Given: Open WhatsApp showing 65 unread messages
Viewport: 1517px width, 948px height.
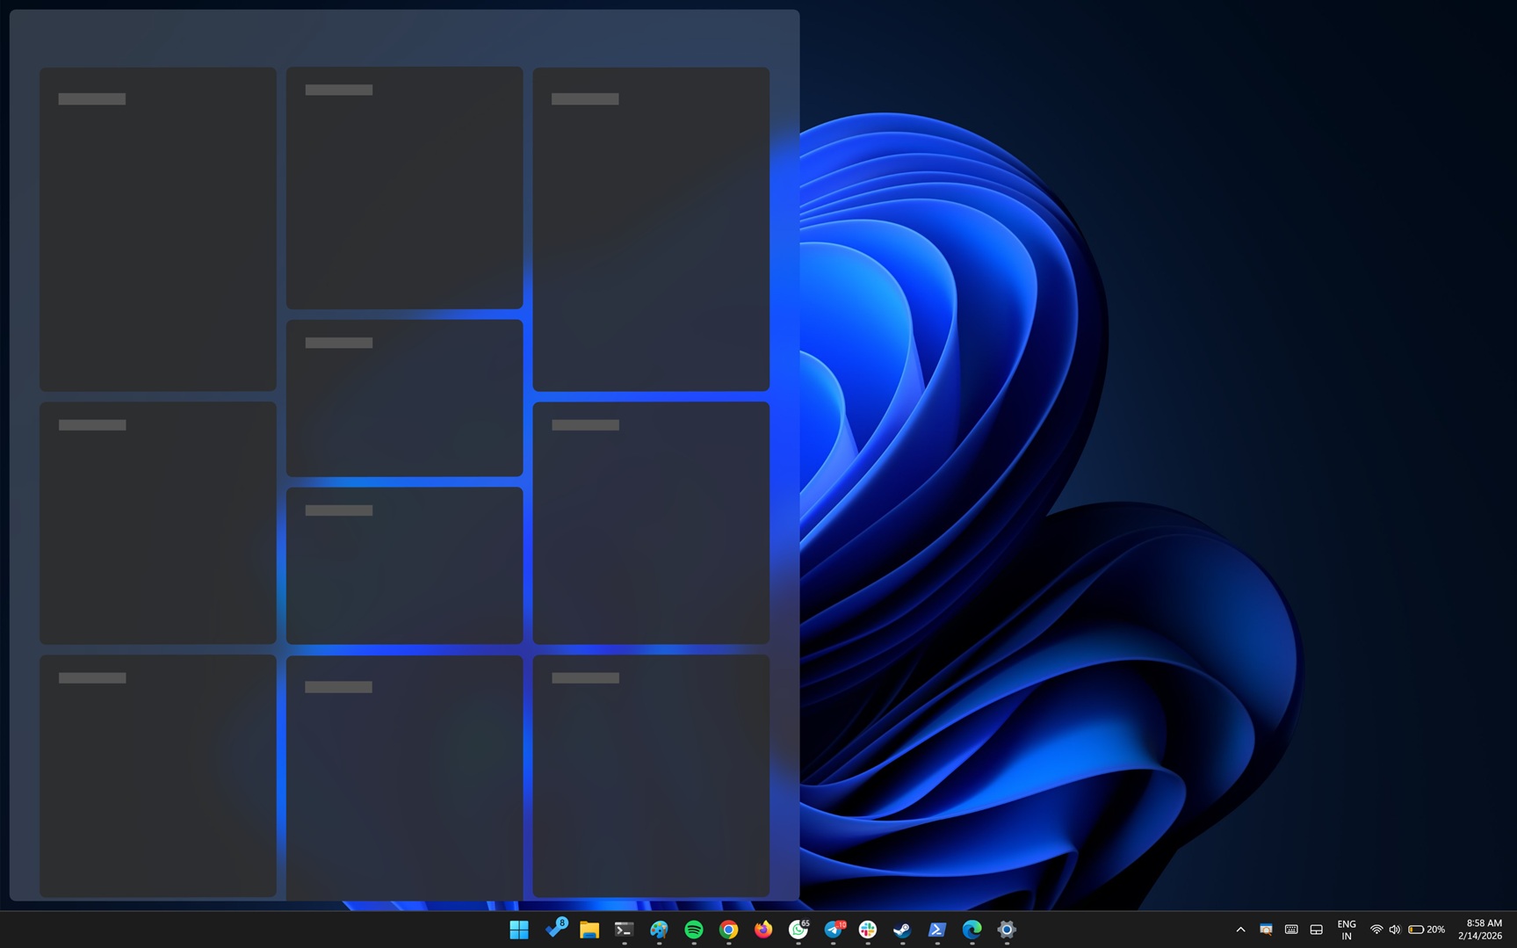Looking at the screenshot, I should pyautogui.click(x=798, y=929).
